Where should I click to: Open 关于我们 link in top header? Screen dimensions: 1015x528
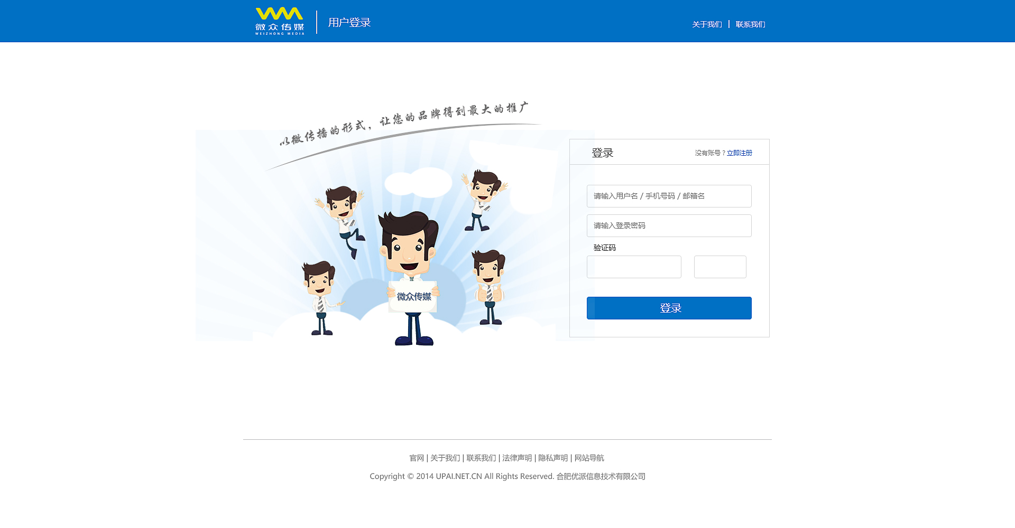point(707,24)
